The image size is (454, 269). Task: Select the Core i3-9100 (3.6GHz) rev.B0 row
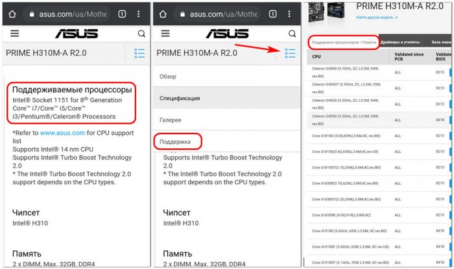pyautogui.click(x=379, y=231)
